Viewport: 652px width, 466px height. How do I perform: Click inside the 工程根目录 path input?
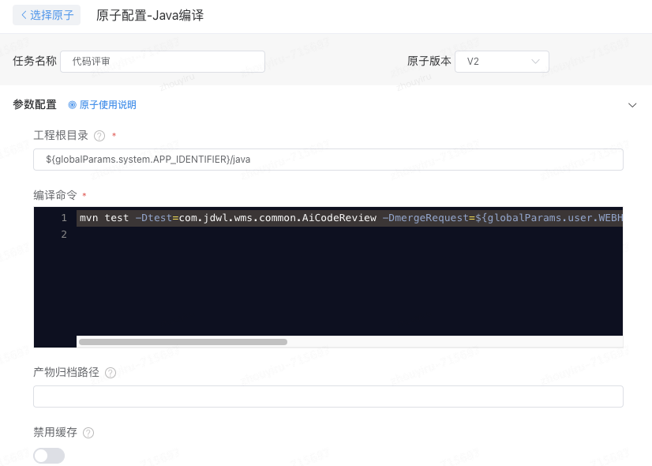[328, 159]
